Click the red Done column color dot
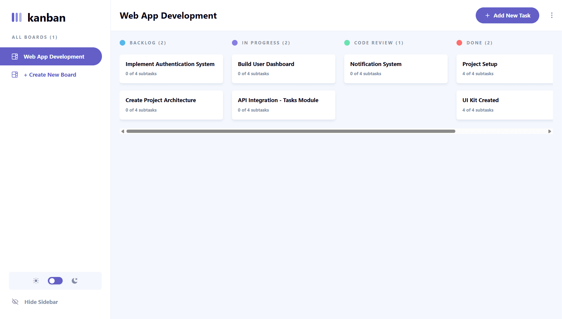Viewport: 562px width, 319px height. point(459,43)
